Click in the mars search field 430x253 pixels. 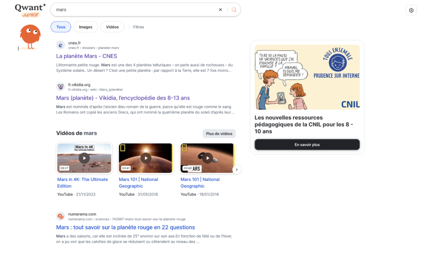(x=134, y=10)
